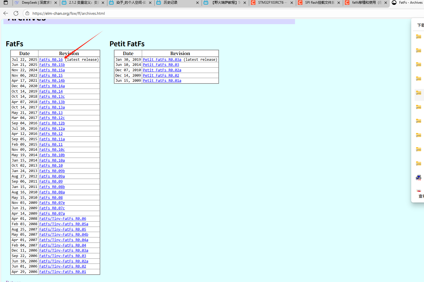Image resolution: width=424 pixels, height=282 pixels.
Task: Open FatFs/Tiny-FatFs R0.03a link
Action: coord(64,250)
